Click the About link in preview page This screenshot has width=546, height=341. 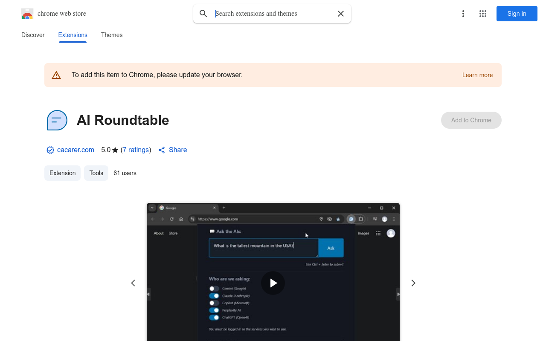(159, 233)
